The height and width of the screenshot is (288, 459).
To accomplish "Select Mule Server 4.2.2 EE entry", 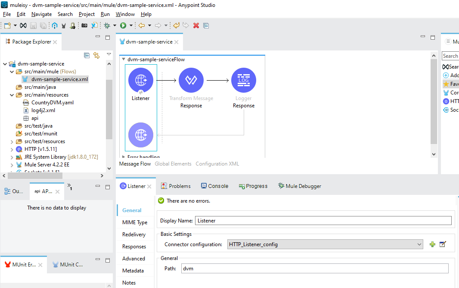I will pyautogui.click(x=47, y=165).
